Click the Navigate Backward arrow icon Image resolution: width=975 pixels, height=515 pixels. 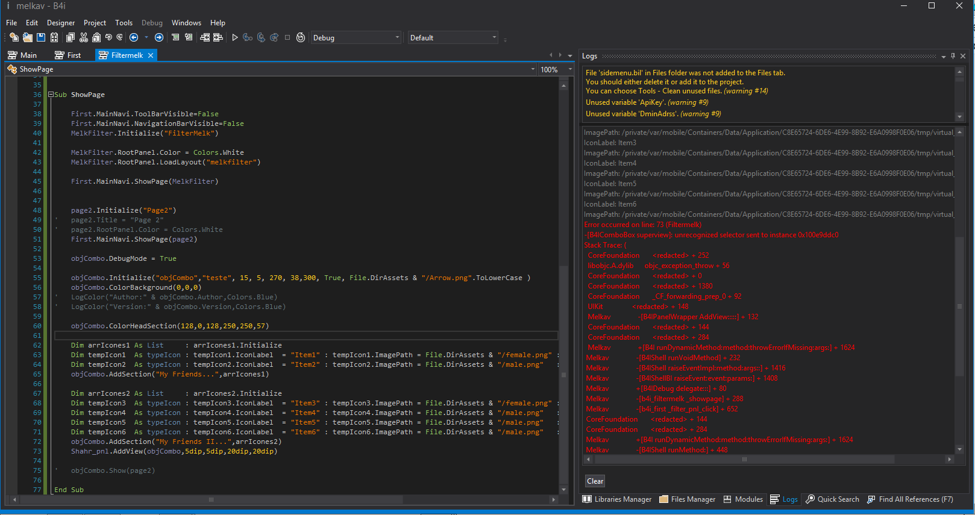pos(134,37)
